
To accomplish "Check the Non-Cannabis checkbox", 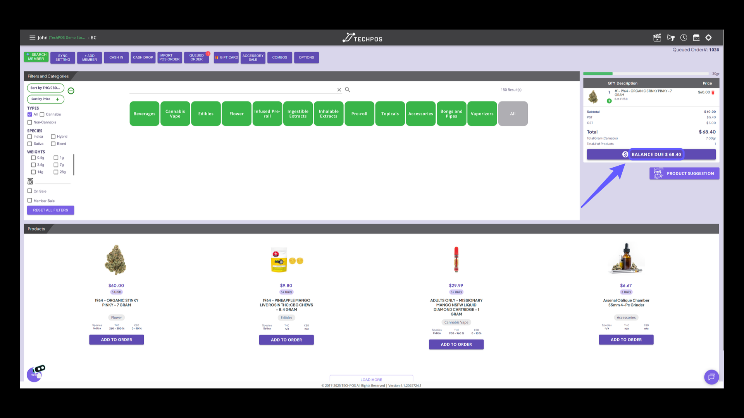I will (30, 122).
